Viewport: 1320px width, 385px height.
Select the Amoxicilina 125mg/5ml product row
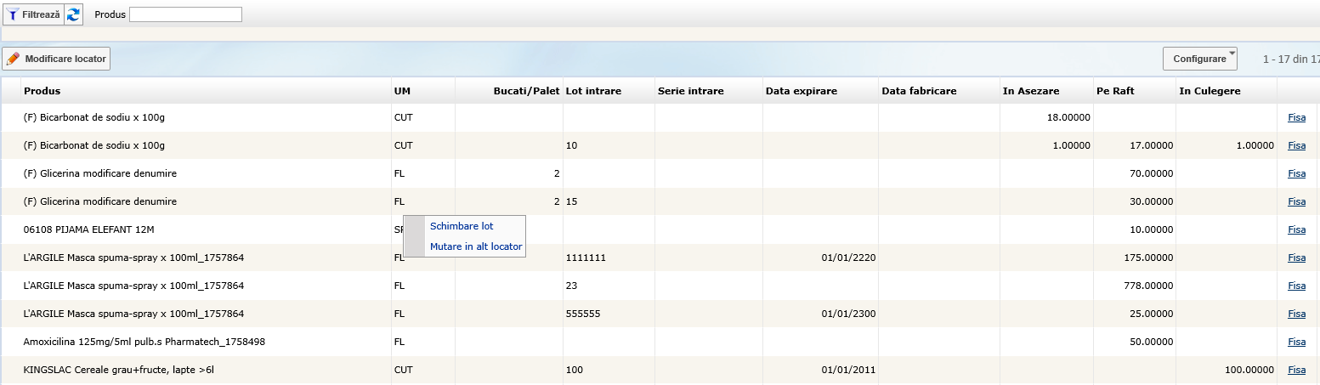(x=144, y=342)
